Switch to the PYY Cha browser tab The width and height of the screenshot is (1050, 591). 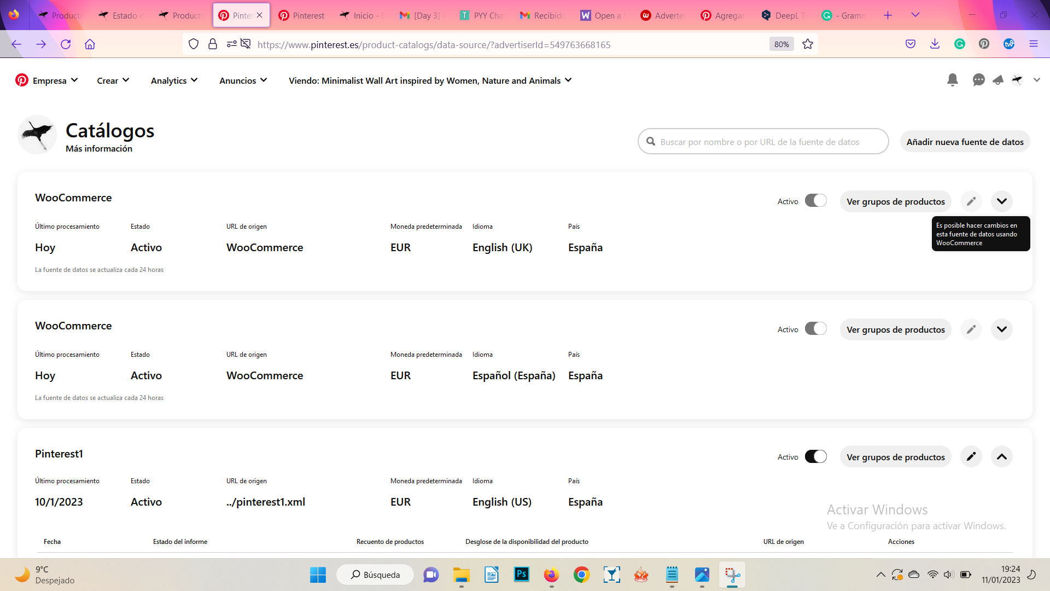[483, 15]
